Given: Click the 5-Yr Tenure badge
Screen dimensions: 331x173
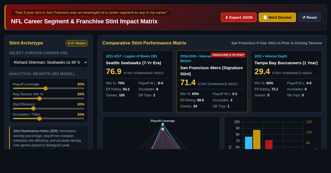Looking at the screenshot, I should tap(77, 43).
